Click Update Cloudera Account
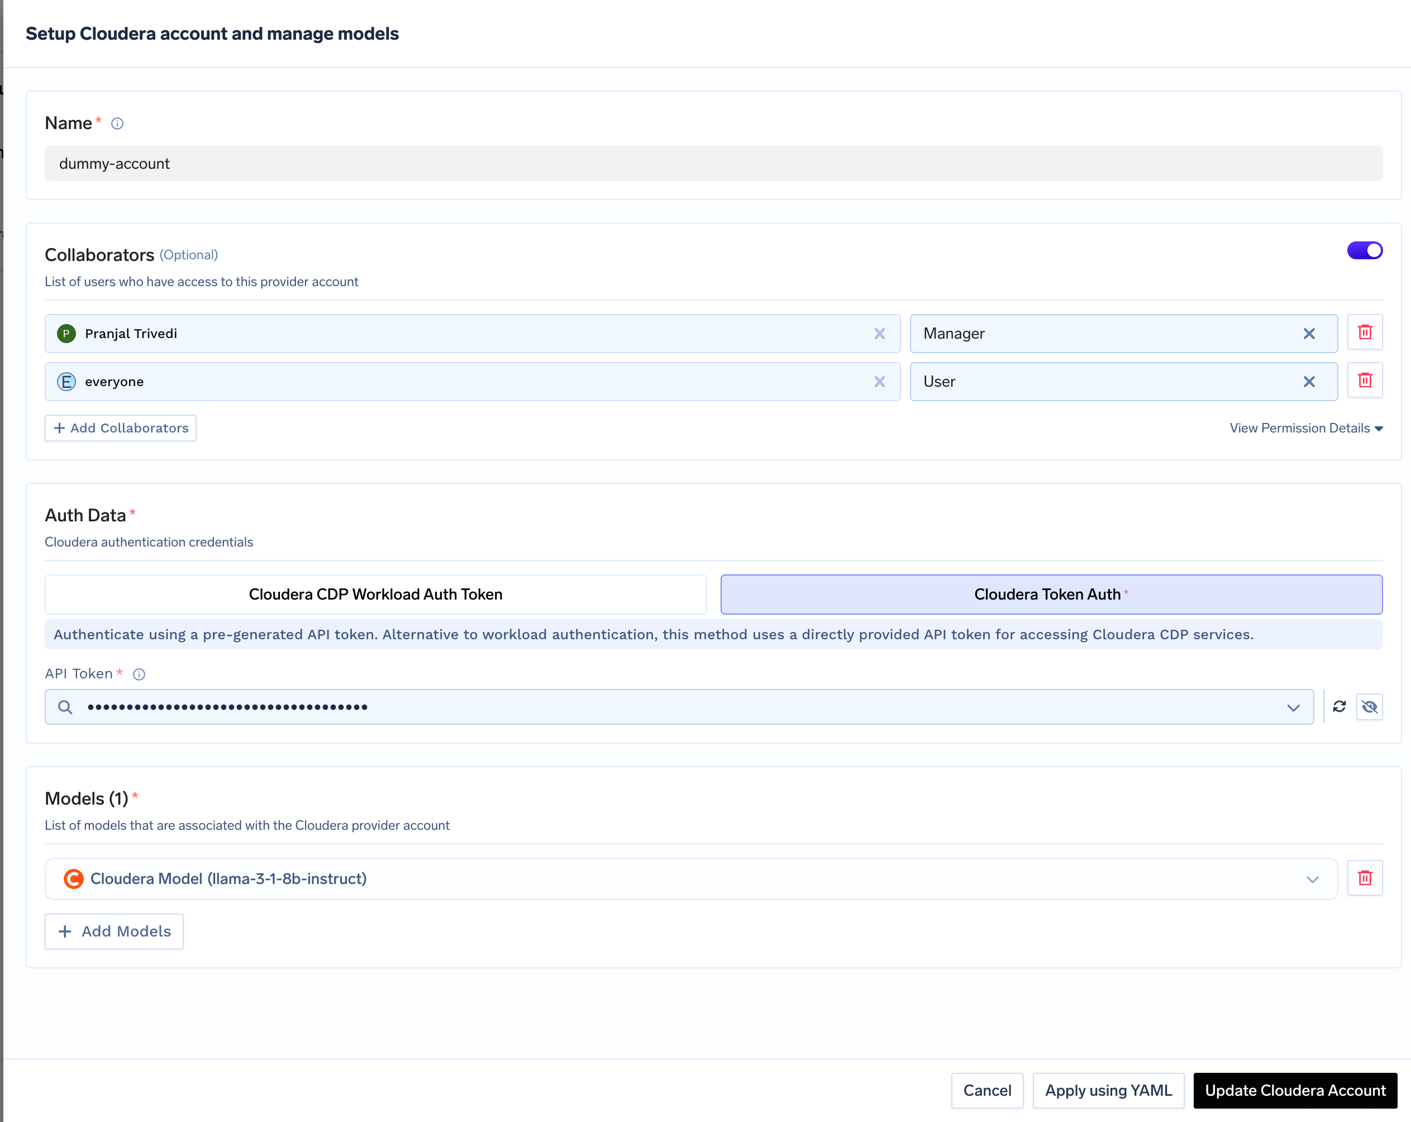Viewport: 1411px width, 1122px height. pos(1294,1090)
